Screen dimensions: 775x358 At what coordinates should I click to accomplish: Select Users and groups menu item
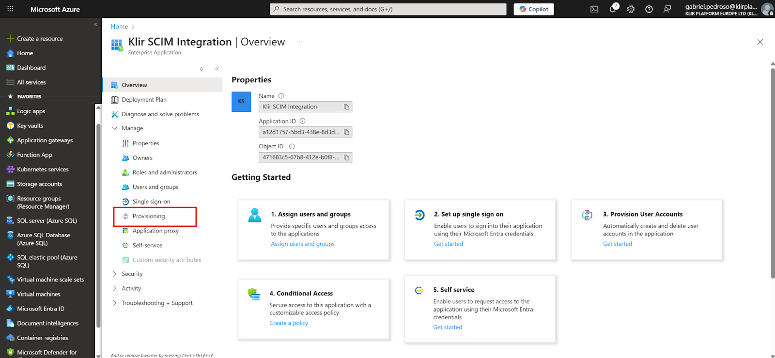155,187
